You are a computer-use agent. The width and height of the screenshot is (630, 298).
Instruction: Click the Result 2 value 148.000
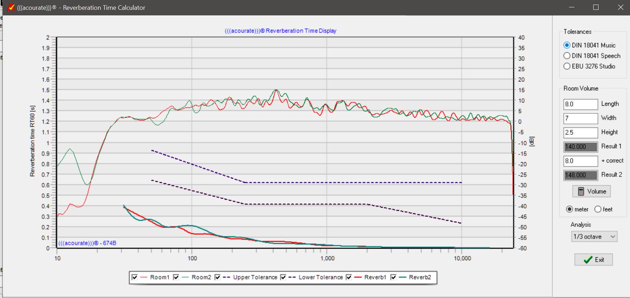pyautogui.click(x=581, y=175)
